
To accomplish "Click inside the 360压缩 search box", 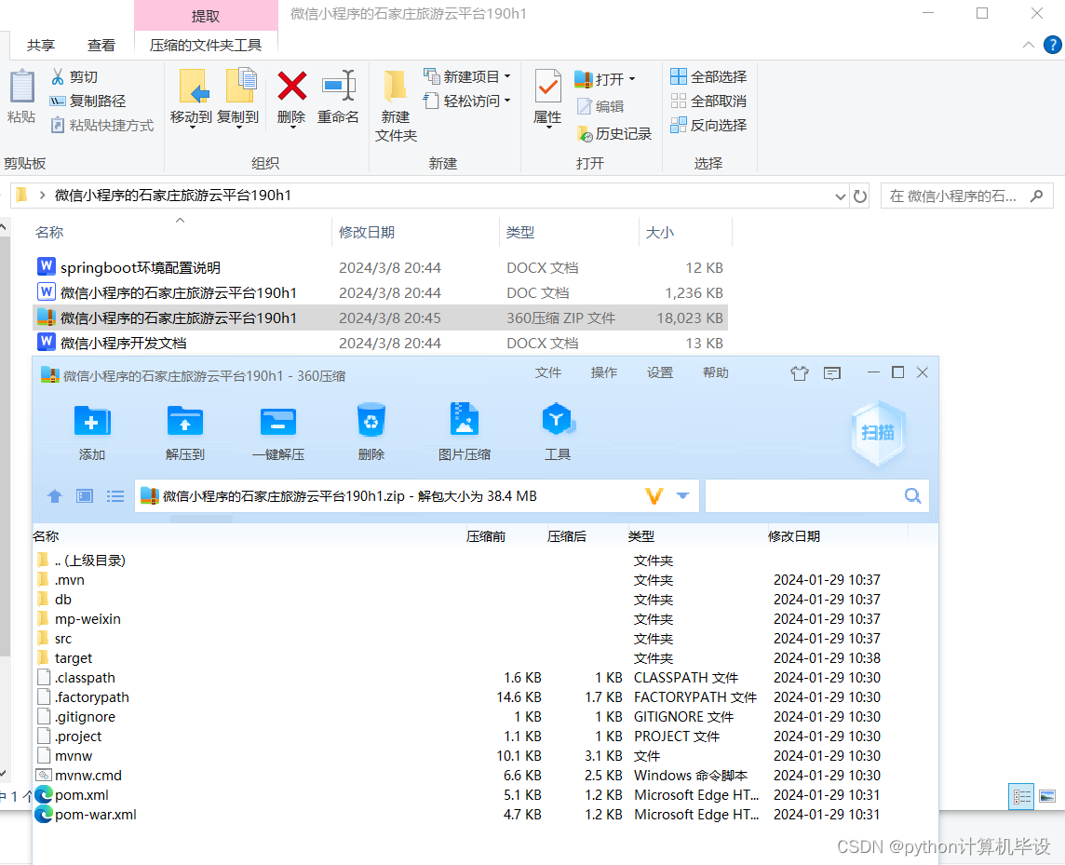I will pyautogui.click(x=810, y=495).
